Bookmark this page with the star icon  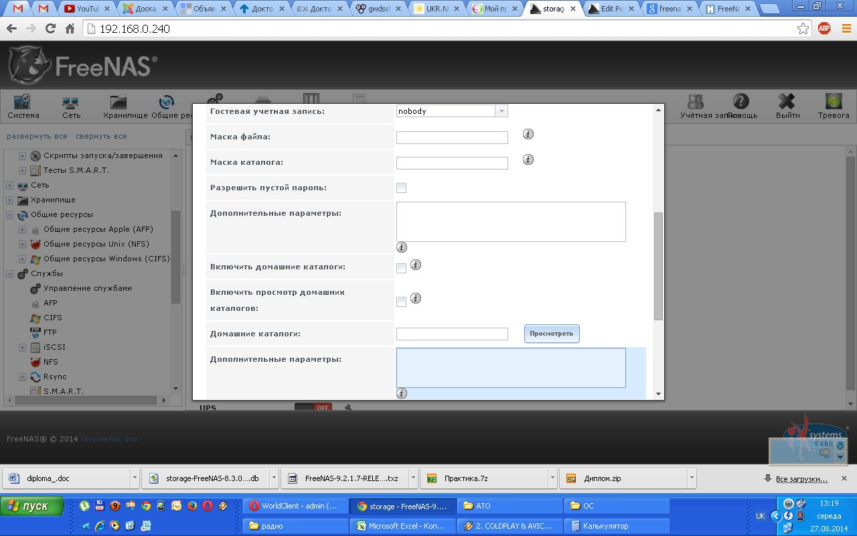(803, 28)
